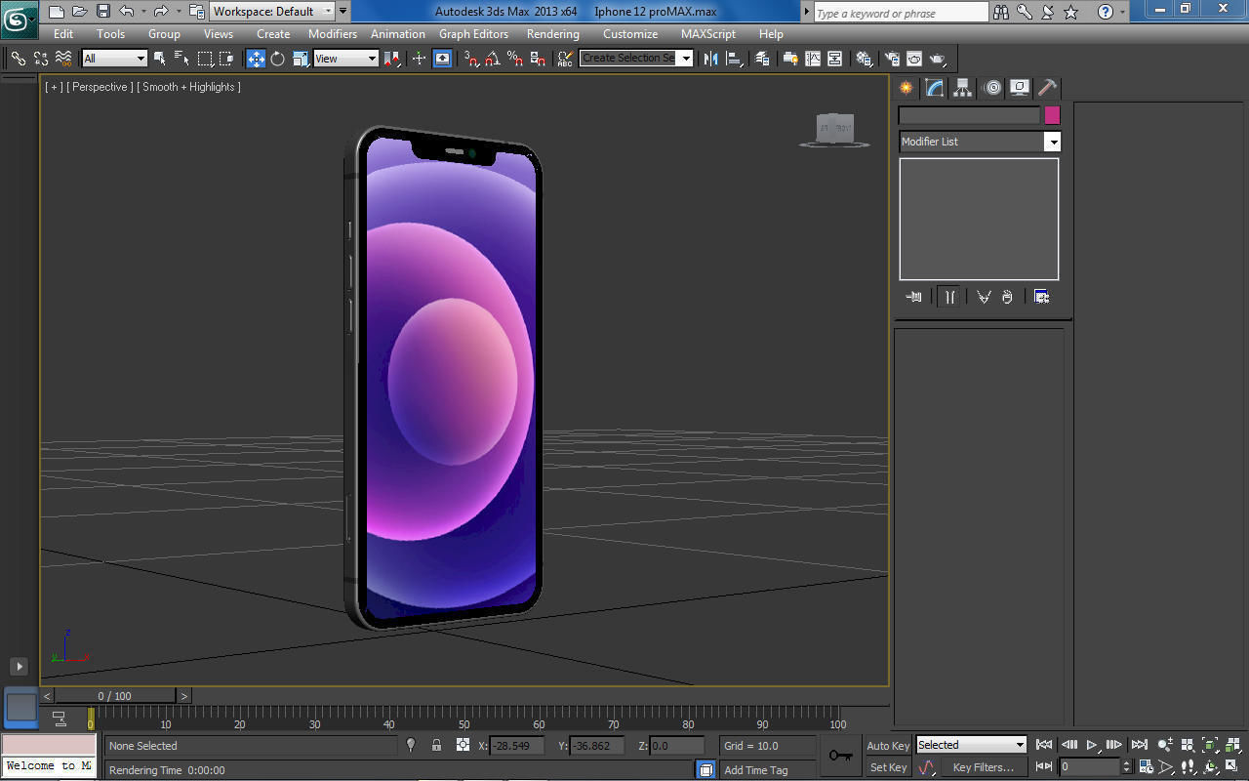This screenshot has height=781, width=1249.
Task: Toggle the Angle Snap button
Action: click(x=493, y=59)
